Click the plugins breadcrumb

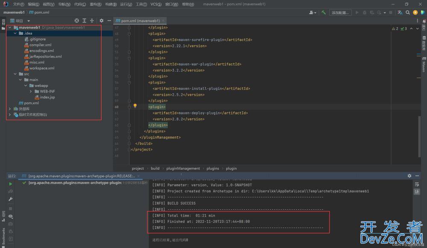(x=213, y=168)
